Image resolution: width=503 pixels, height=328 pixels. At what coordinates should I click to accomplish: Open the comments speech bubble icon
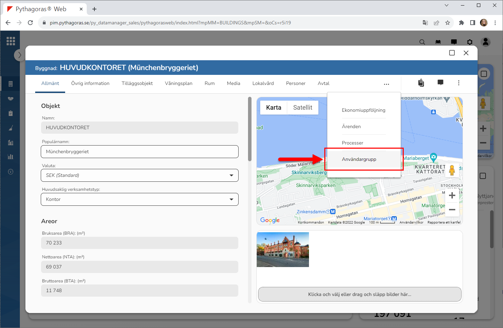click(x=440, y=83)
